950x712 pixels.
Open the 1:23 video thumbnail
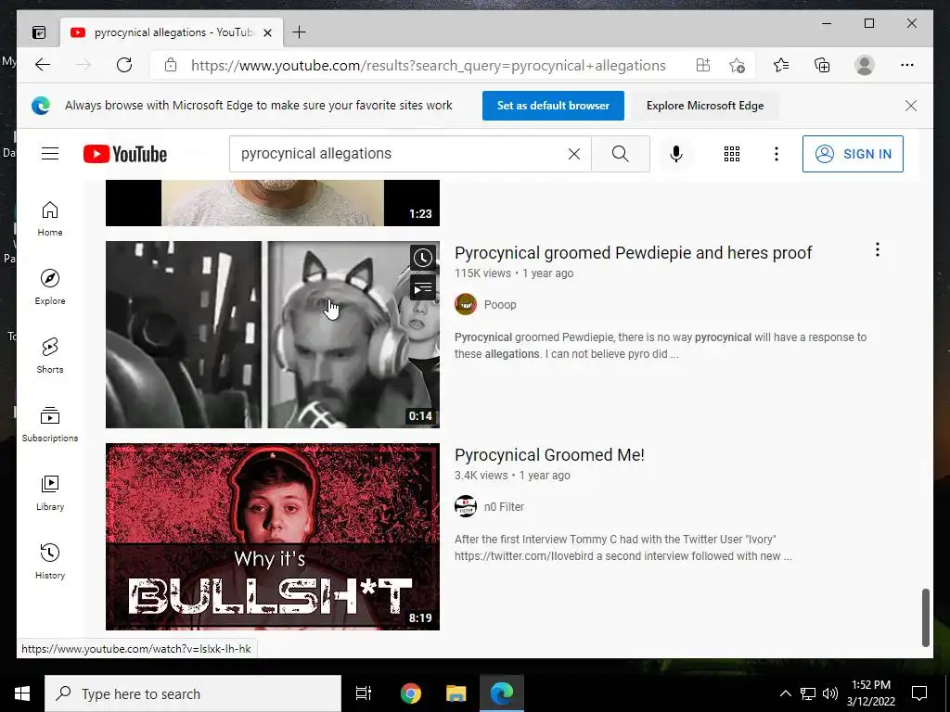click(273, 203)
